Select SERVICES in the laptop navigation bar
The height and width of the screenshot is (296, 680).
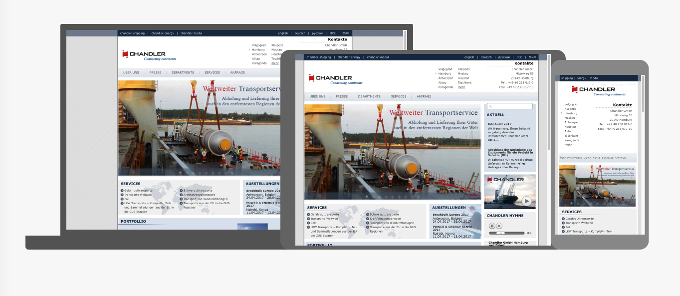(213, 73)
